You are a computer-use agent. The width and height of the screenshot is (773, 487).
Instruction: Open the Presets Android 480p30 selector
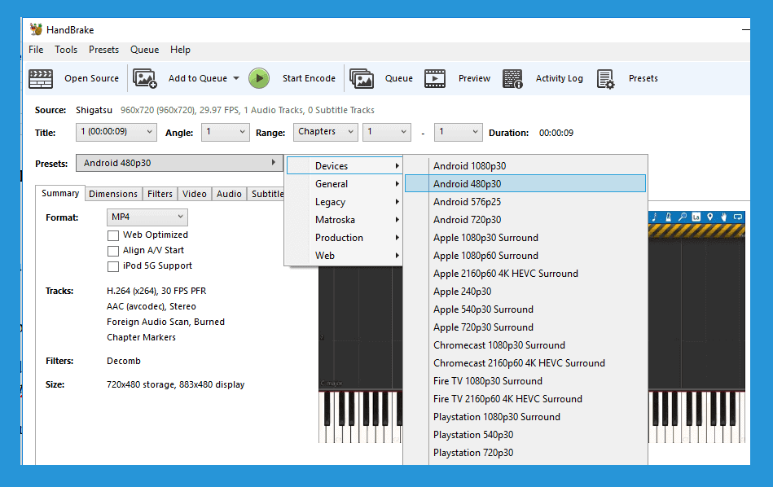pyautogui.click(x=179, y=163)
